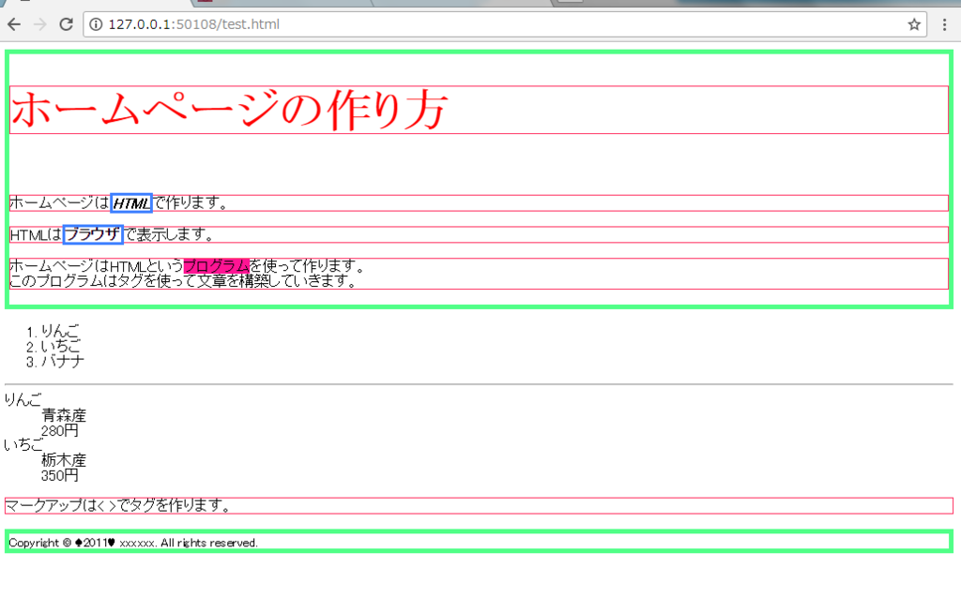
Task: Click the boxed italic HTML text
Action: [x=131, y=203]
